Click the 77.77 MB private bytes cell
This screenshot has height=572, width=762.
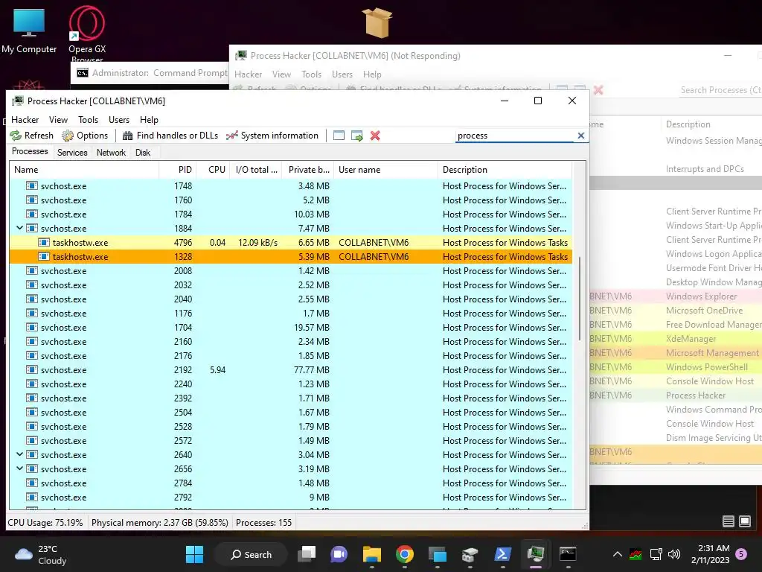click(312, 369)
